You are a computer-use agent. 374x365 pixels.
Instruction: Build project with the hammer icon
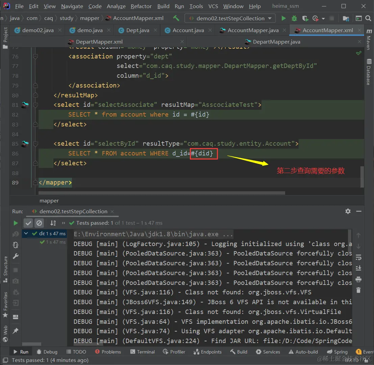click(x=176, y=18)
